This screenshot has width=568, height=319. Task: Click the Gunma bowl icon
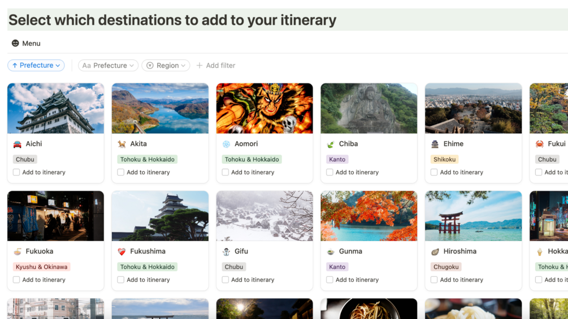331,251
